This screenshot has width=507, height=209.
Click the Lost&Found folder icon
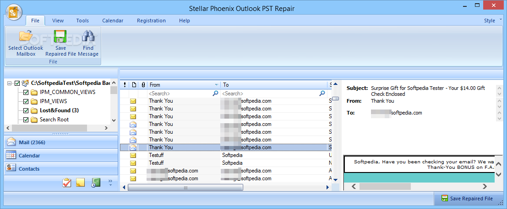click(x=34, y=111)
